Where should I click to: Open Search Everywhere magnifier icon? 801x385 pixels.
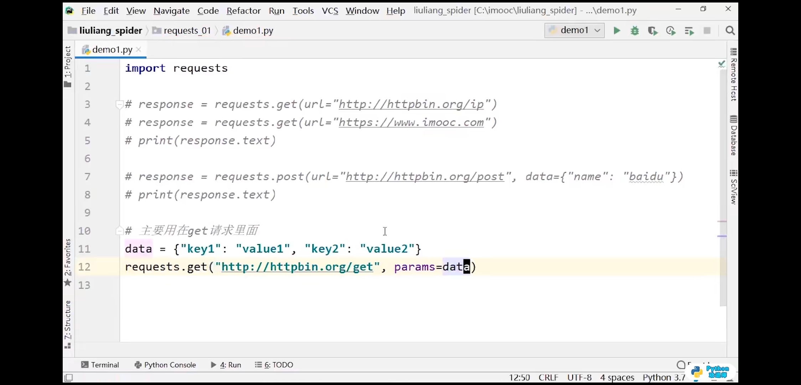(x=730, y=31)
